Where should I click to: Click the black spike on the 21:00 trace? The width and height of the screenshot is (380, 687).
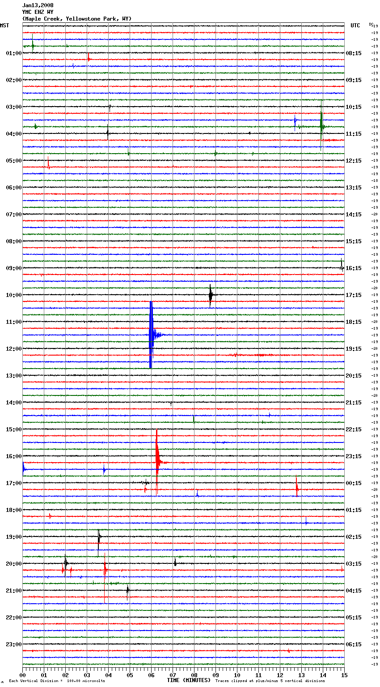[x=127, y=592]
